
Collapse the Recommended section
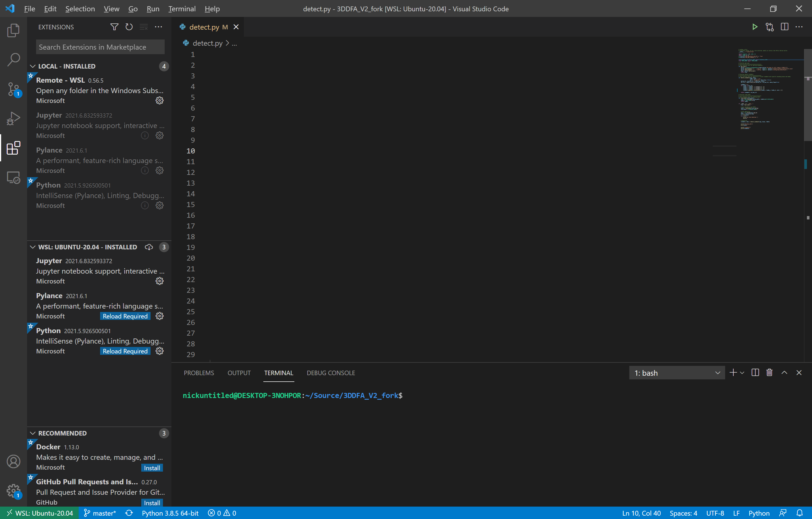pyautogui.click(x=33, y=433)
